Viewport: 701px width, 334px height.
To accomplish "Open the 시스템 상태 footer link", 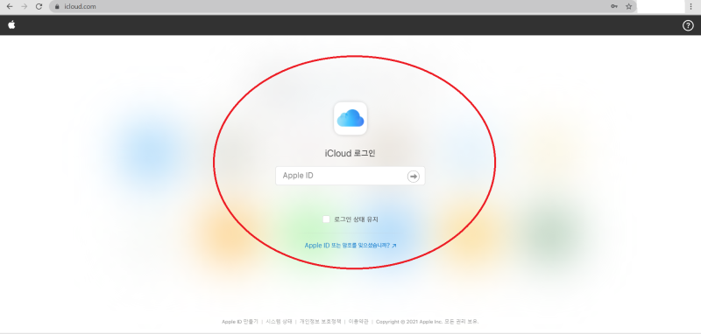I will (x=279, y=322).
